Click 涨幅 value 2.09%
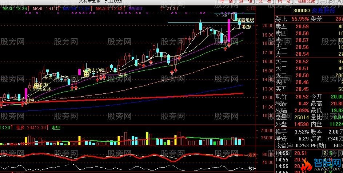Viewport: 343px width, 173px height. click(x=302, y=110)
